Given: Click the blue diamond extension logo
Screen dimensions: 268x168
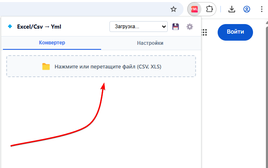Looking at the screenshot, I should click(10, 27).
